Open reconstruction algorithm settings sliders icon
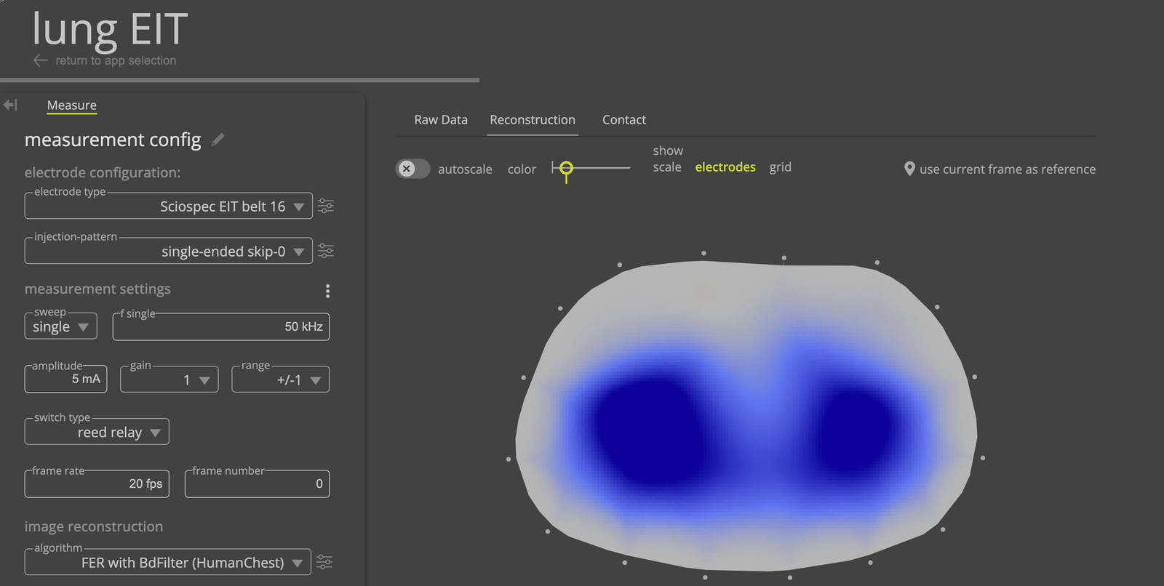 (324, 562)
